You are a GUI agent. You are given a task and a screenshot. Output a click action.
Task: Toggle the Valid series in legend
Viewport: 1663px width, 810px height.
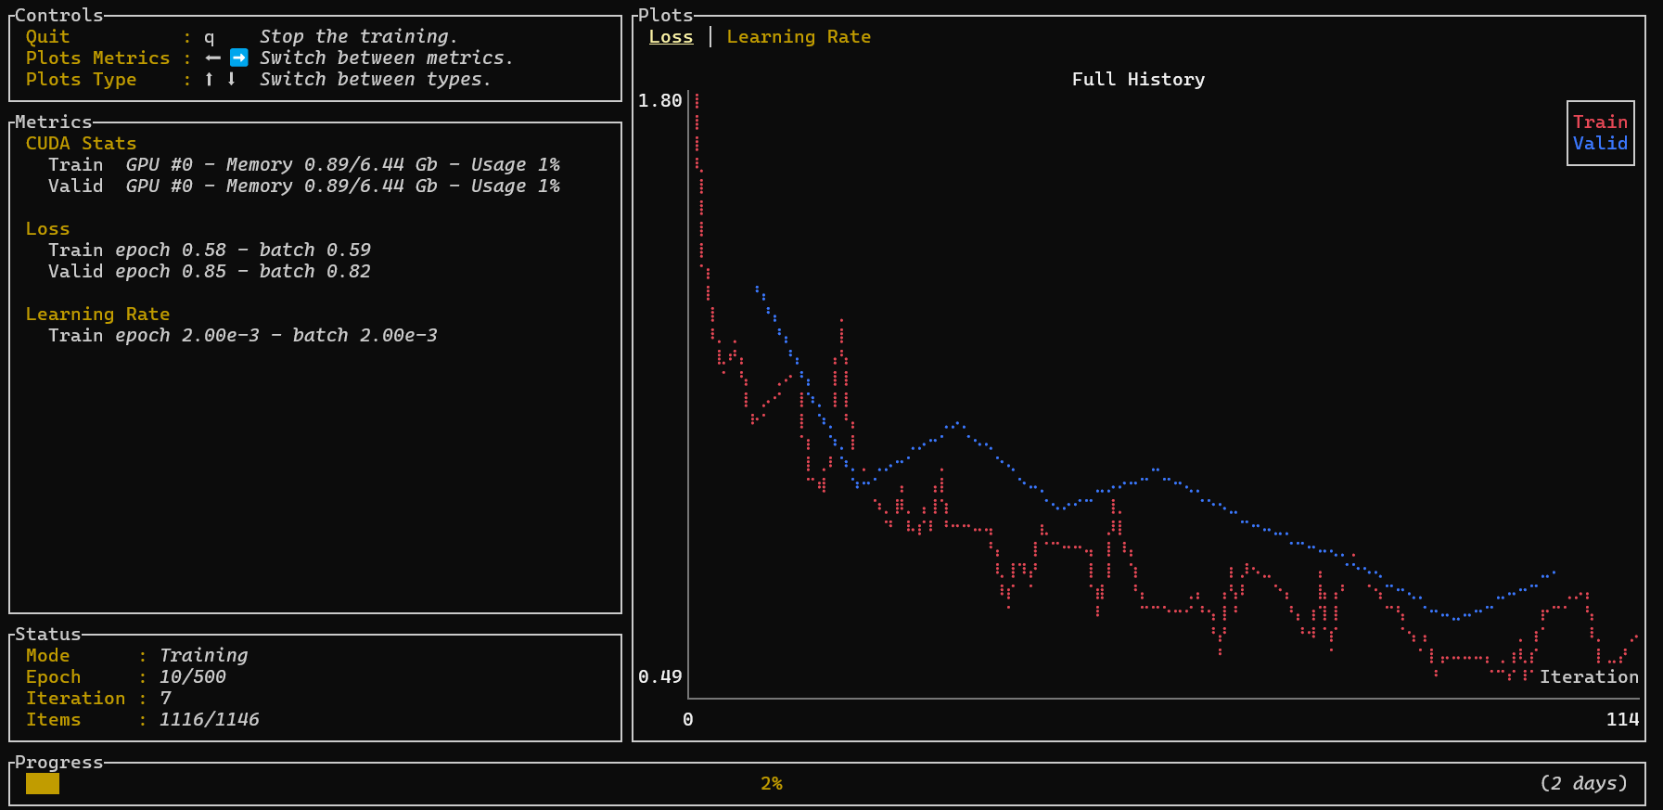click(x=1600, y=144)
